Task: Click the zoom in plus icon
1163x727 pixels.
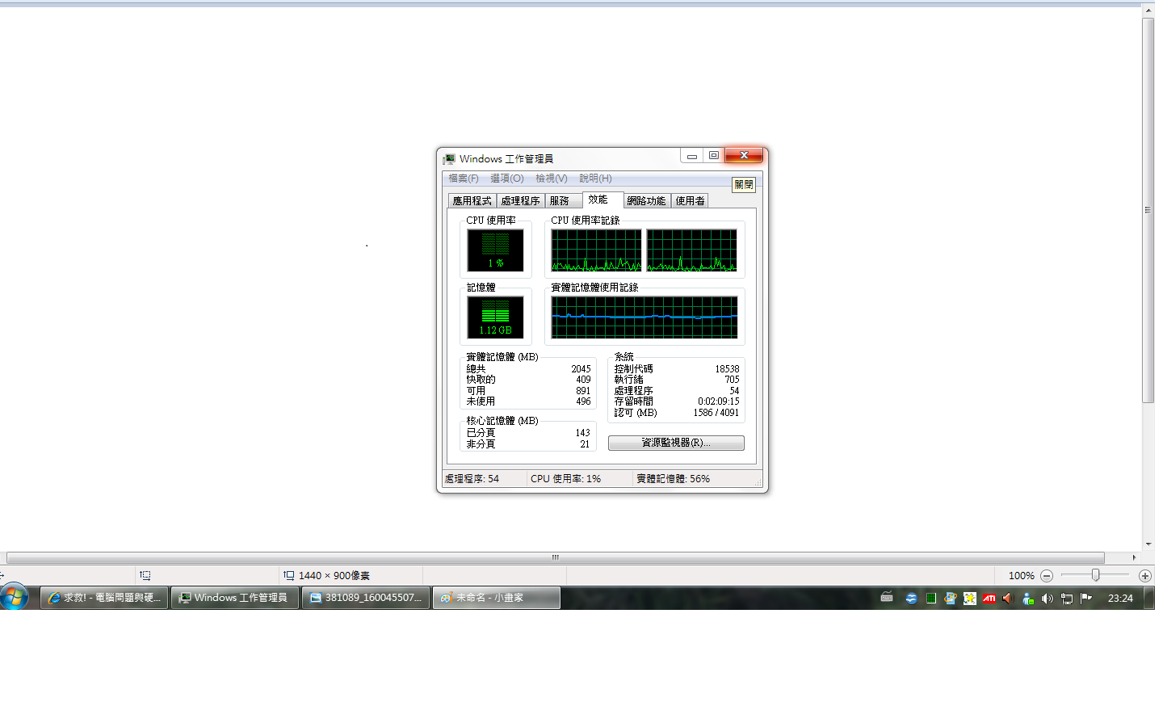Action: pyautogui.click(x=1144, y=576)
